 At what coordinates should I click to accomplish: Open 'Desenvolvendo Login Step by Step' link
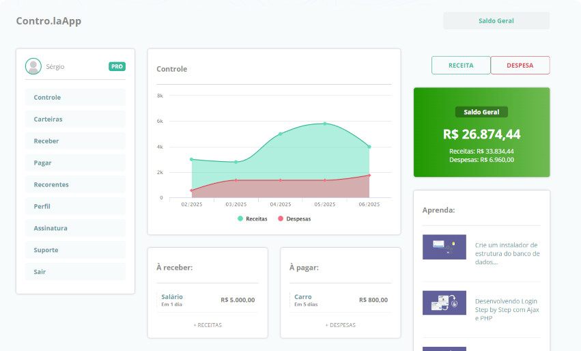point(507,309)
